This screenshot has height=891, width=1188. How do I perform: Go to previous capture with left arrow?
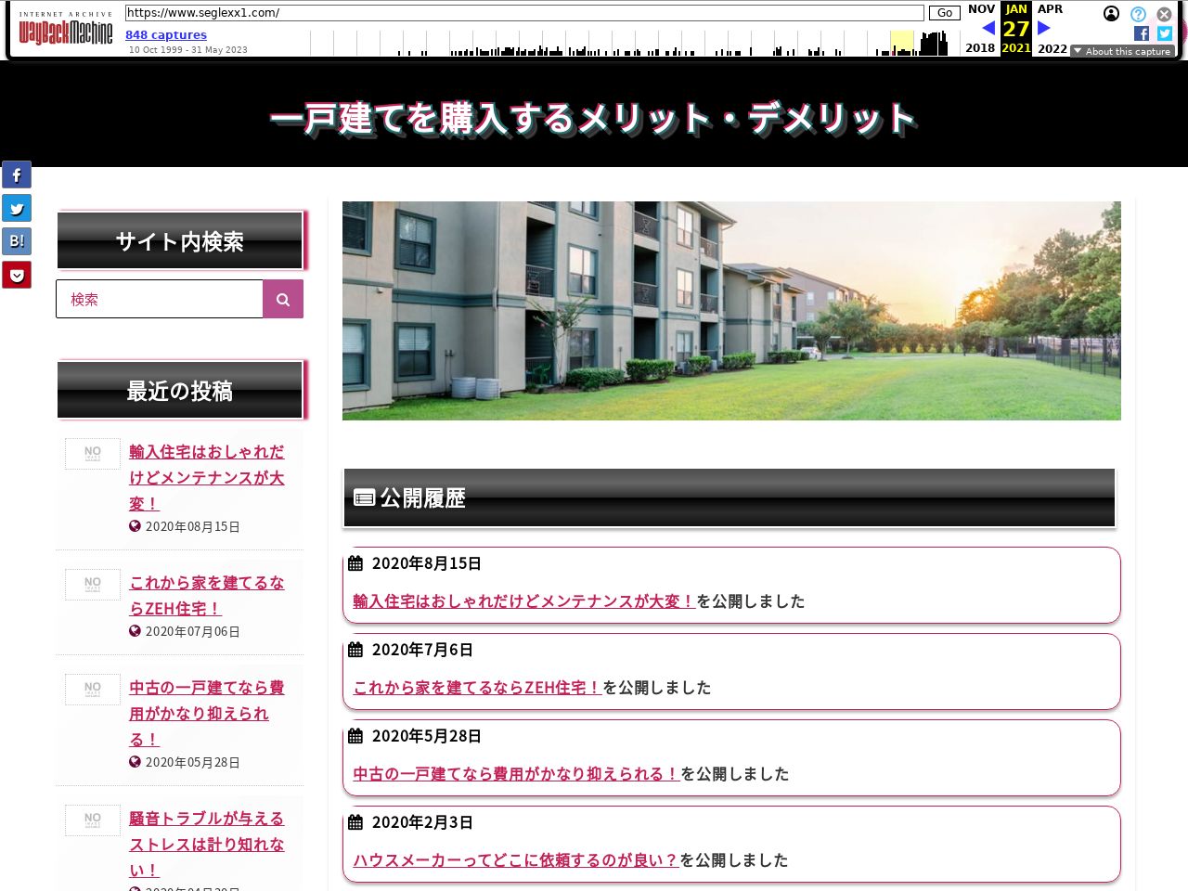click(x=988, y=28)
